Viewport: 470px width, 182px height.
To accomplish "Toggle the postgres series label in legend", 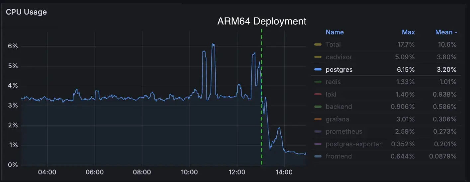I will click(x=339, y=69).
